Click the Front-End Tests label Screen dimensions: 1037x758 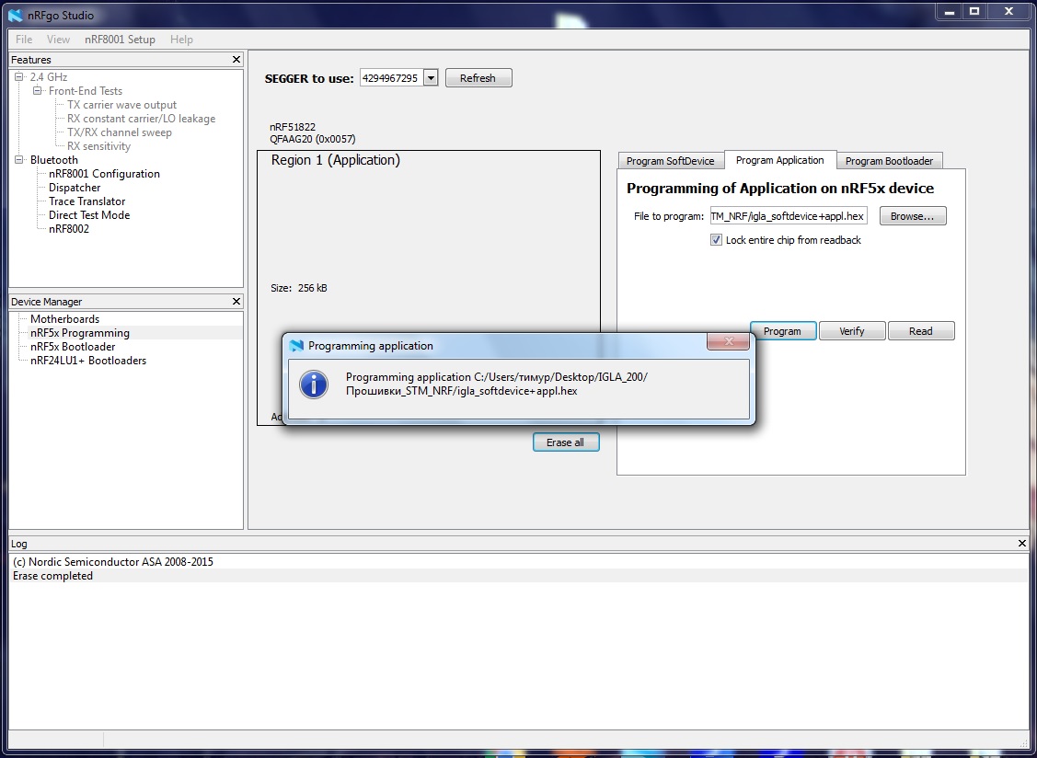point(86,91)
